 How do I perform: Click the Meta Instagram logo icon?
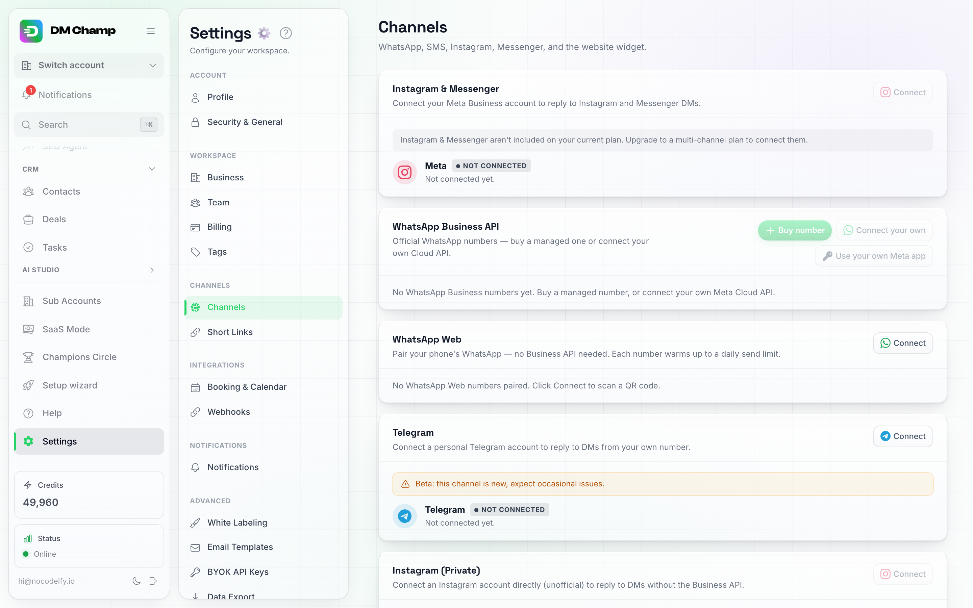(x=404, y=172)
